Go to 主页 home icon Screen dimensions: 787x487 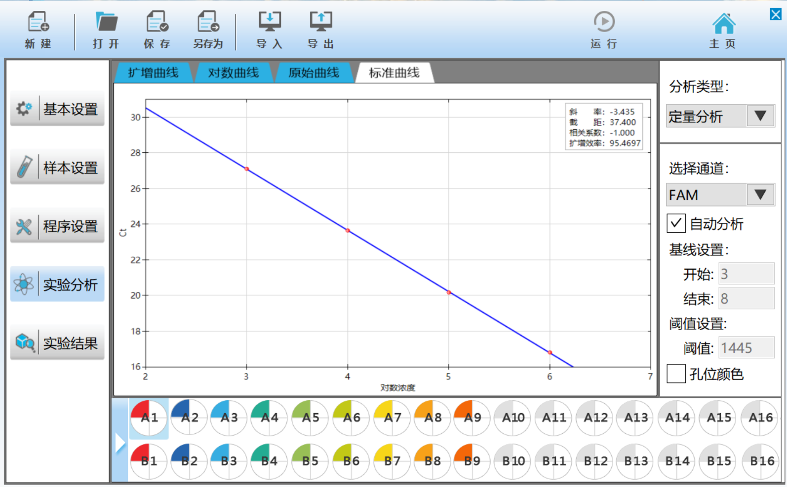pos(723,24)
